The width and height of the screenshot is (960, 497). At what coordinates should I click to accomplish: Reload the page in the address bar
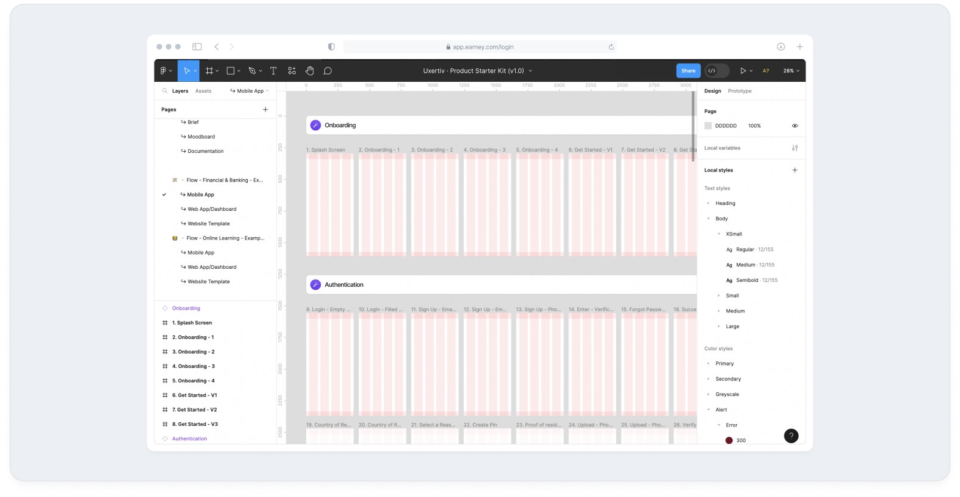coord(611,47)
